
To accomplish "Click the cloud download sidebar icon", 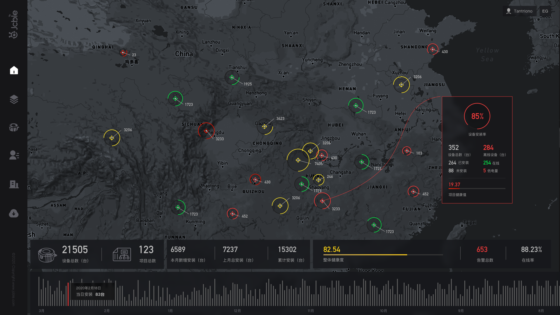I will click(14, 213).
